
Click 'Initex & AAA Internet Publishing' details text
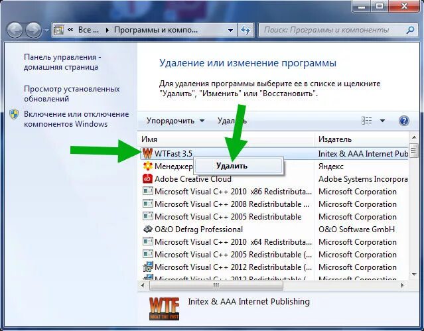tap(249, 302)
